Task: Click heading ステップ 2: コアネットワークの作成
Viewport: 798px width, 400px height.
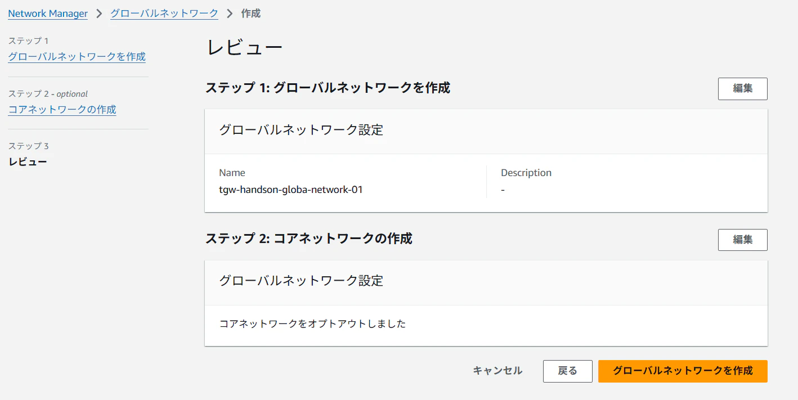Action: click(x=308, y=239)
